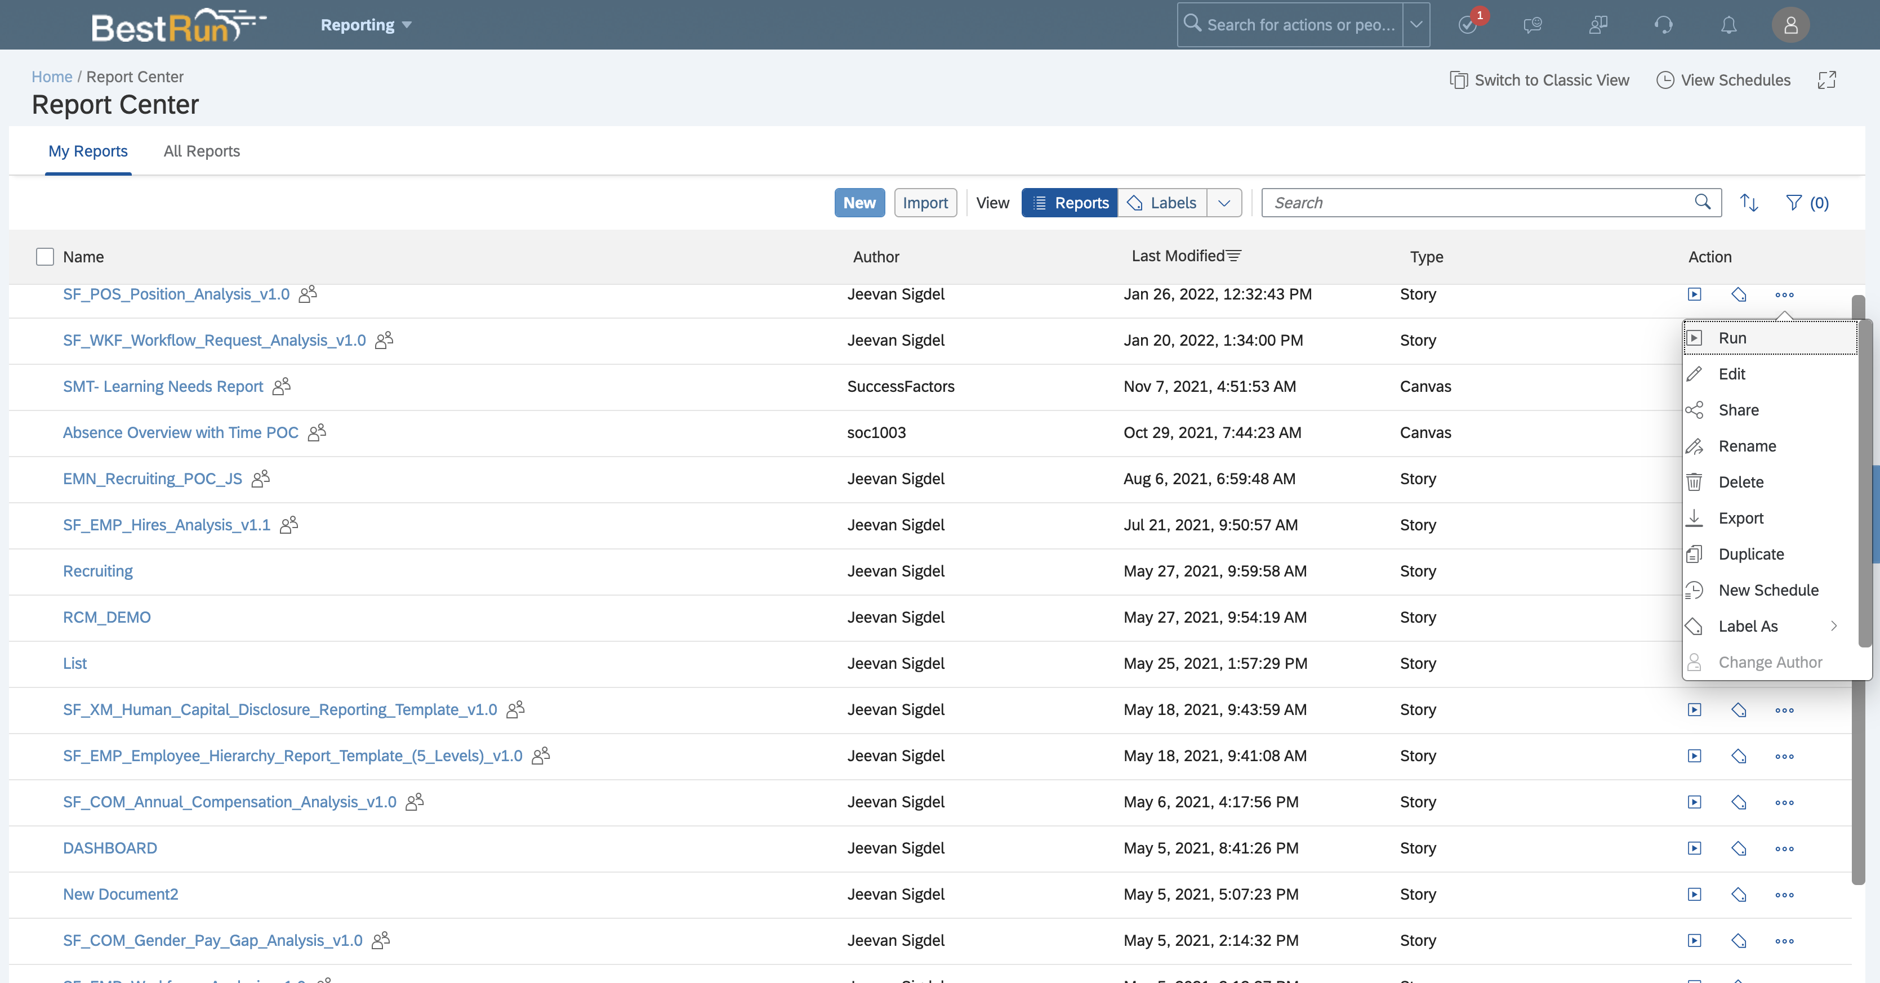The height and width of the screenshot is (983, 1880).
Task: Click the sort arrows icon beside search
Action: (x=1749, y=202)
